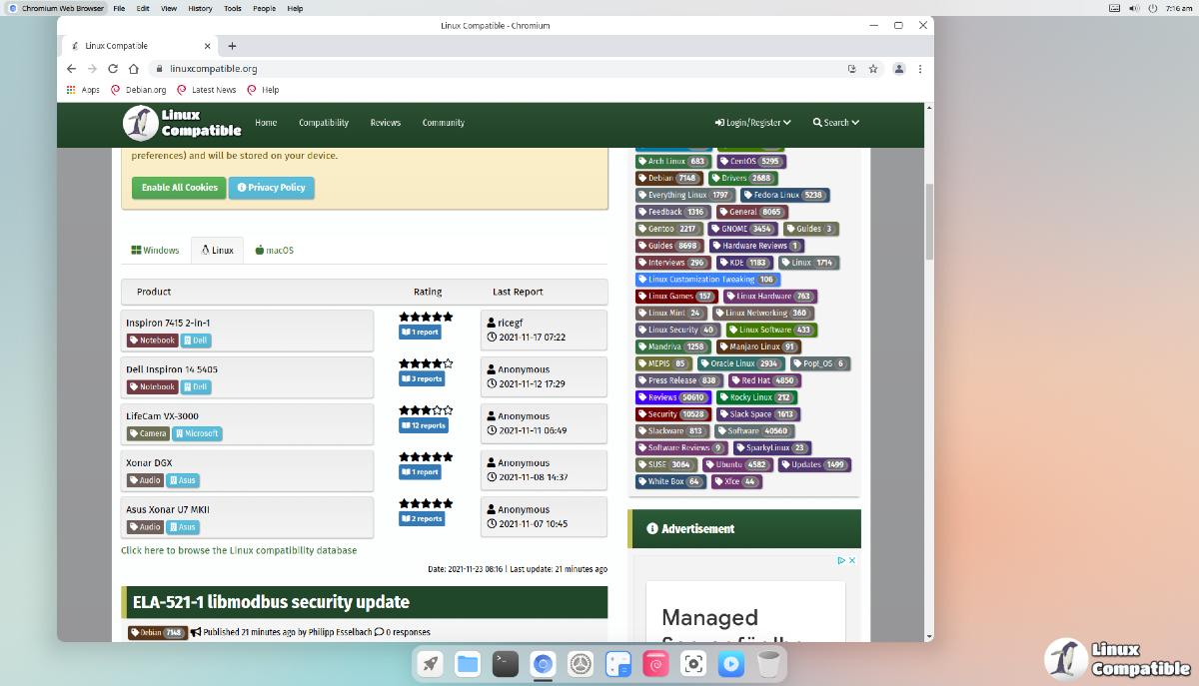Screen dimensions: 1199x686
Task: Expand the Login/Register dropdown
Action: 752,123
